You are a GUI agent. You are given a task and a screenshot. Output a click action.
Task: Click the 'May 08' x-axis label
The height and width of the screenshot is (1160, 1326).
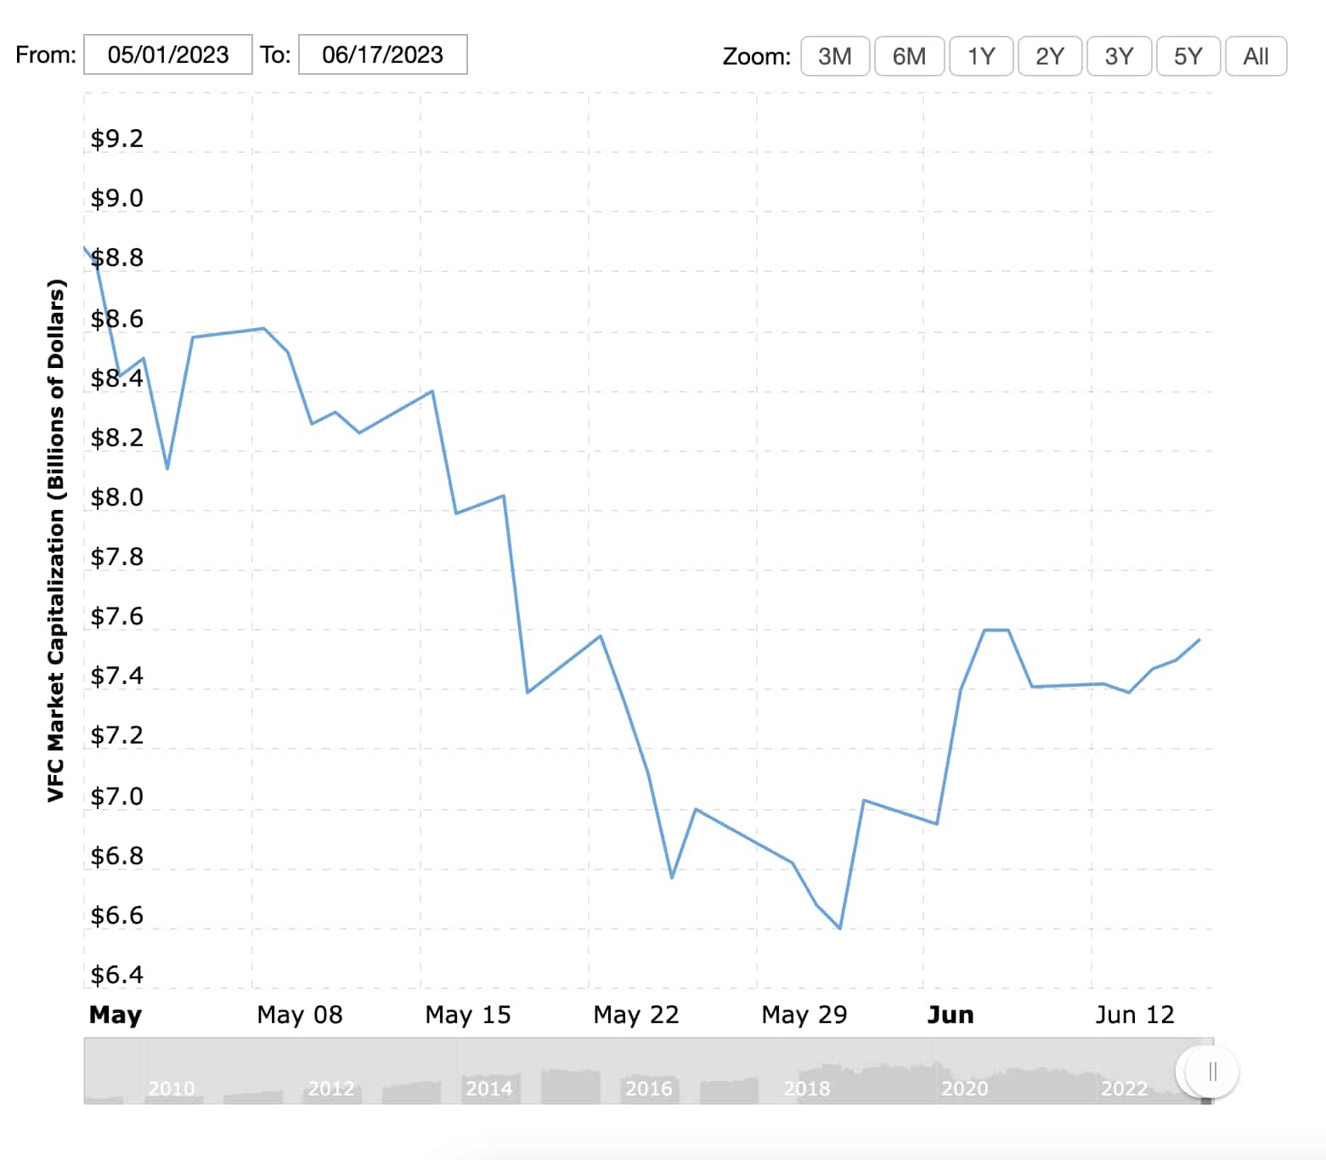[x=300, y=1015]
